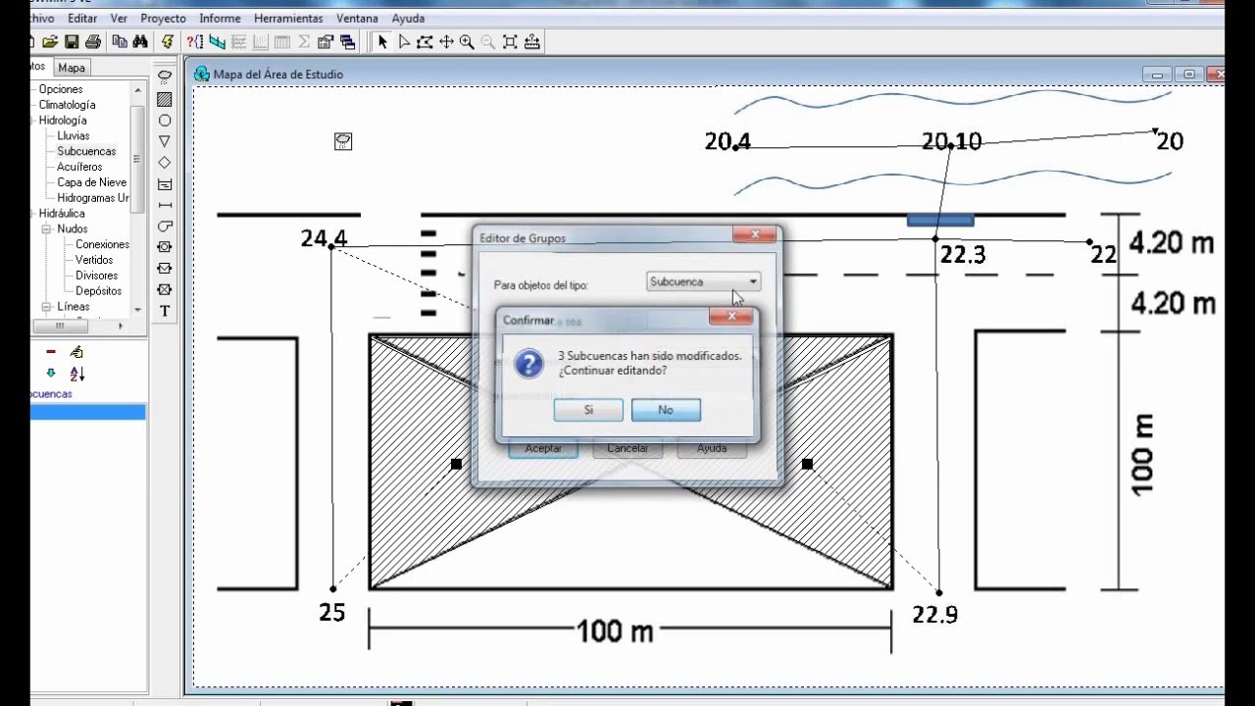Run the simulation using the lightning bolt icon
This screenshot has width=1255, height=706.
coord(168,42)
